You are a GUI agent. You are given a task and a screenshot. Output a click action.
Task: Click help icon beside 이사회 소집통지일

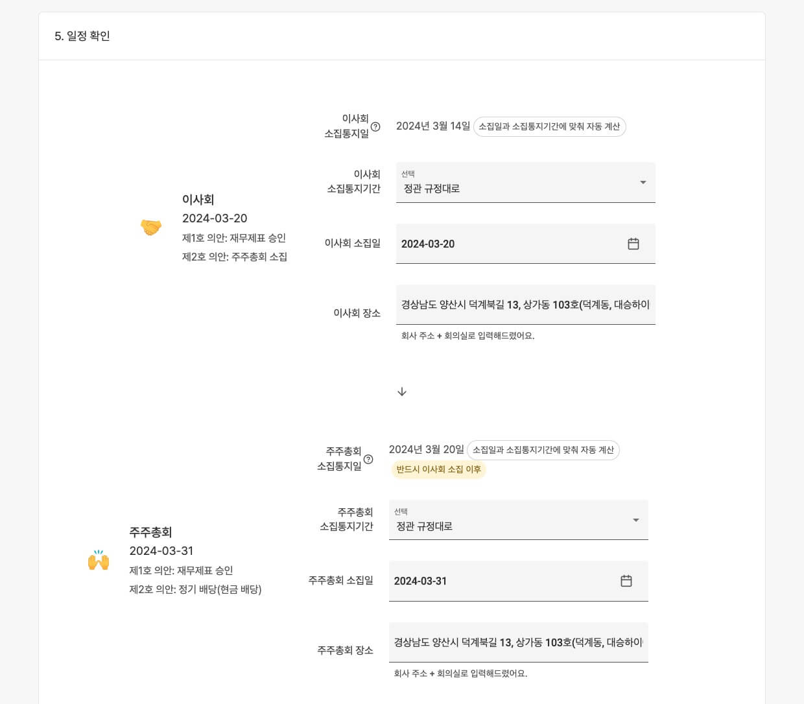pos(375,126)
